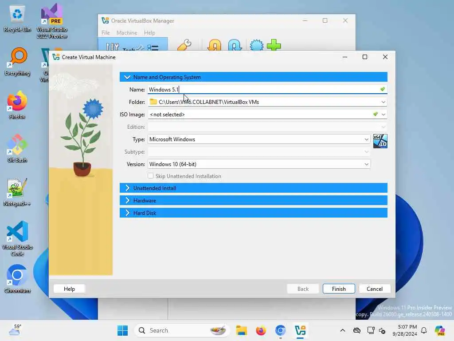
Task: Select the Chromium desktop icon
Action: click(x=17, y=279)
